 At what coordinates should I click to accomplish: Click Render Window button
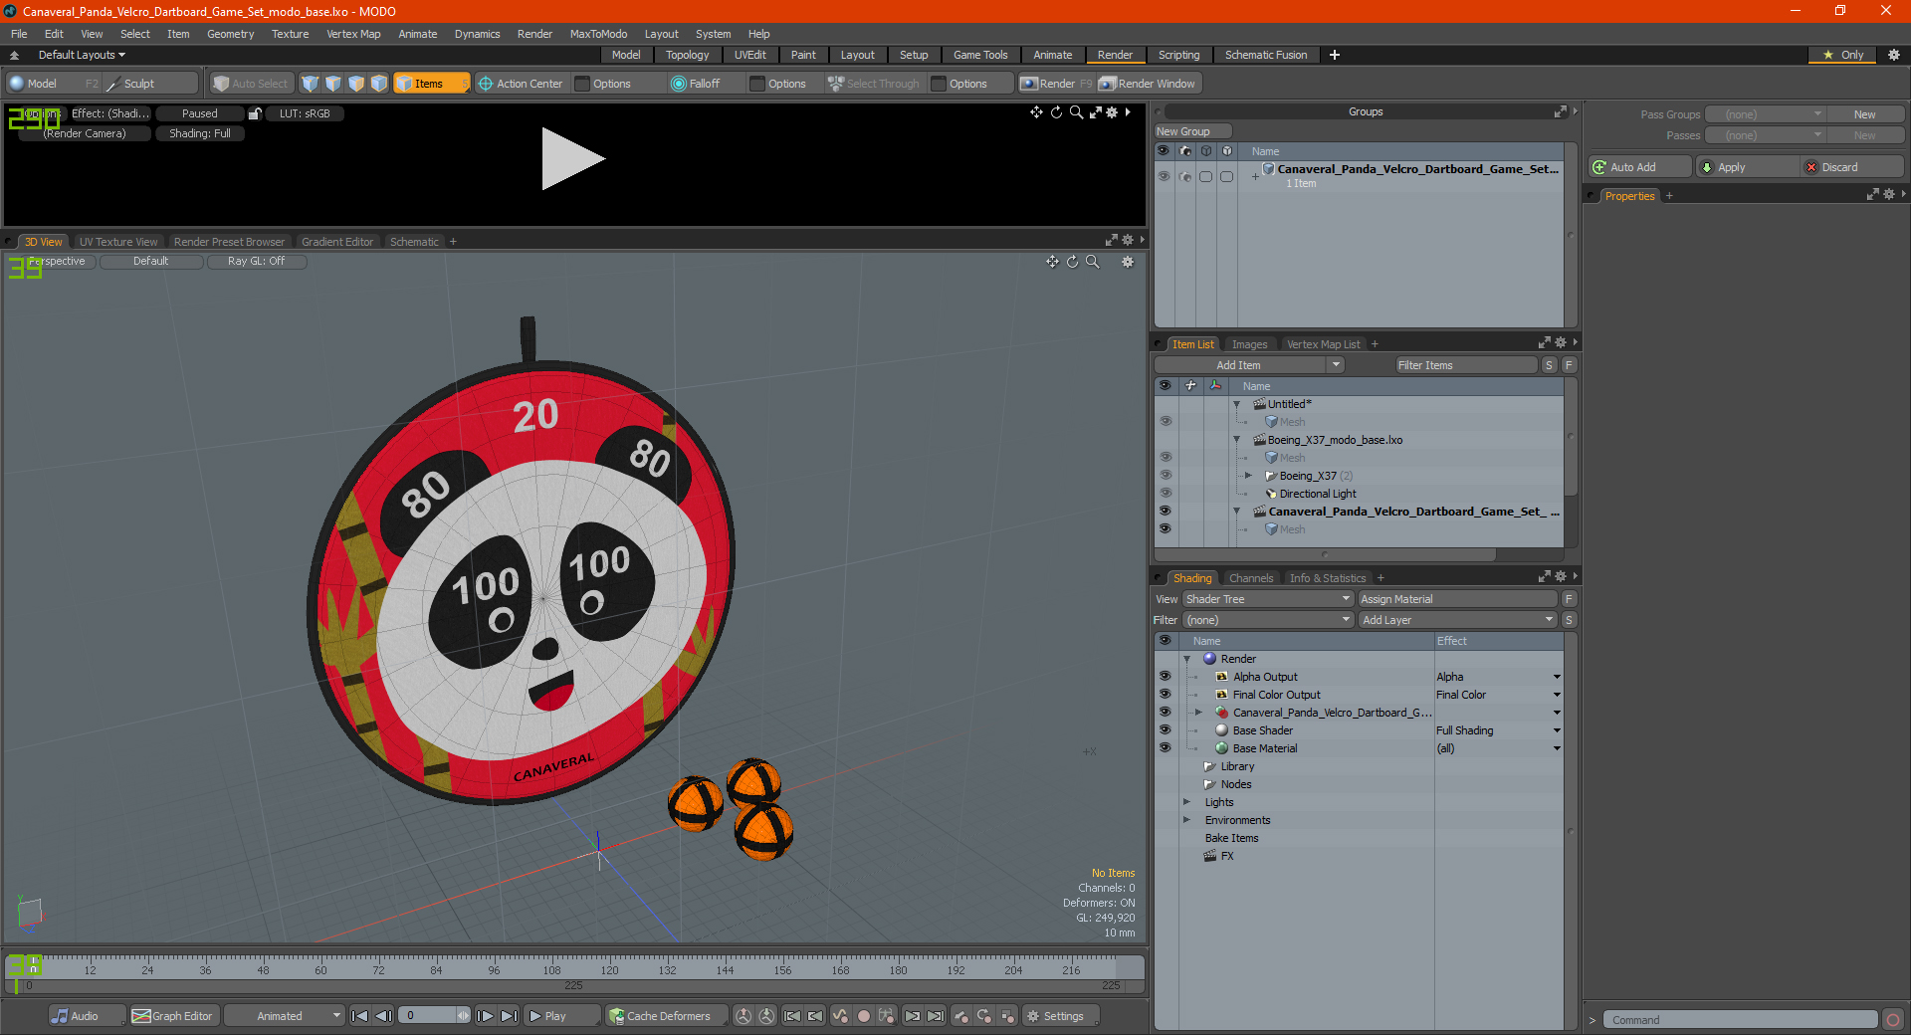pyautogui.click(x=1148, y=84)
